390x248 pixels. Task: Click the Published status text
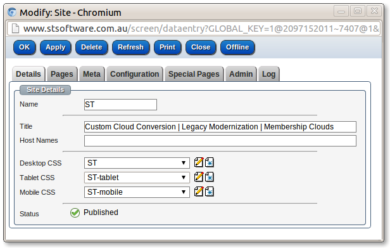click(x=101, y=212)
